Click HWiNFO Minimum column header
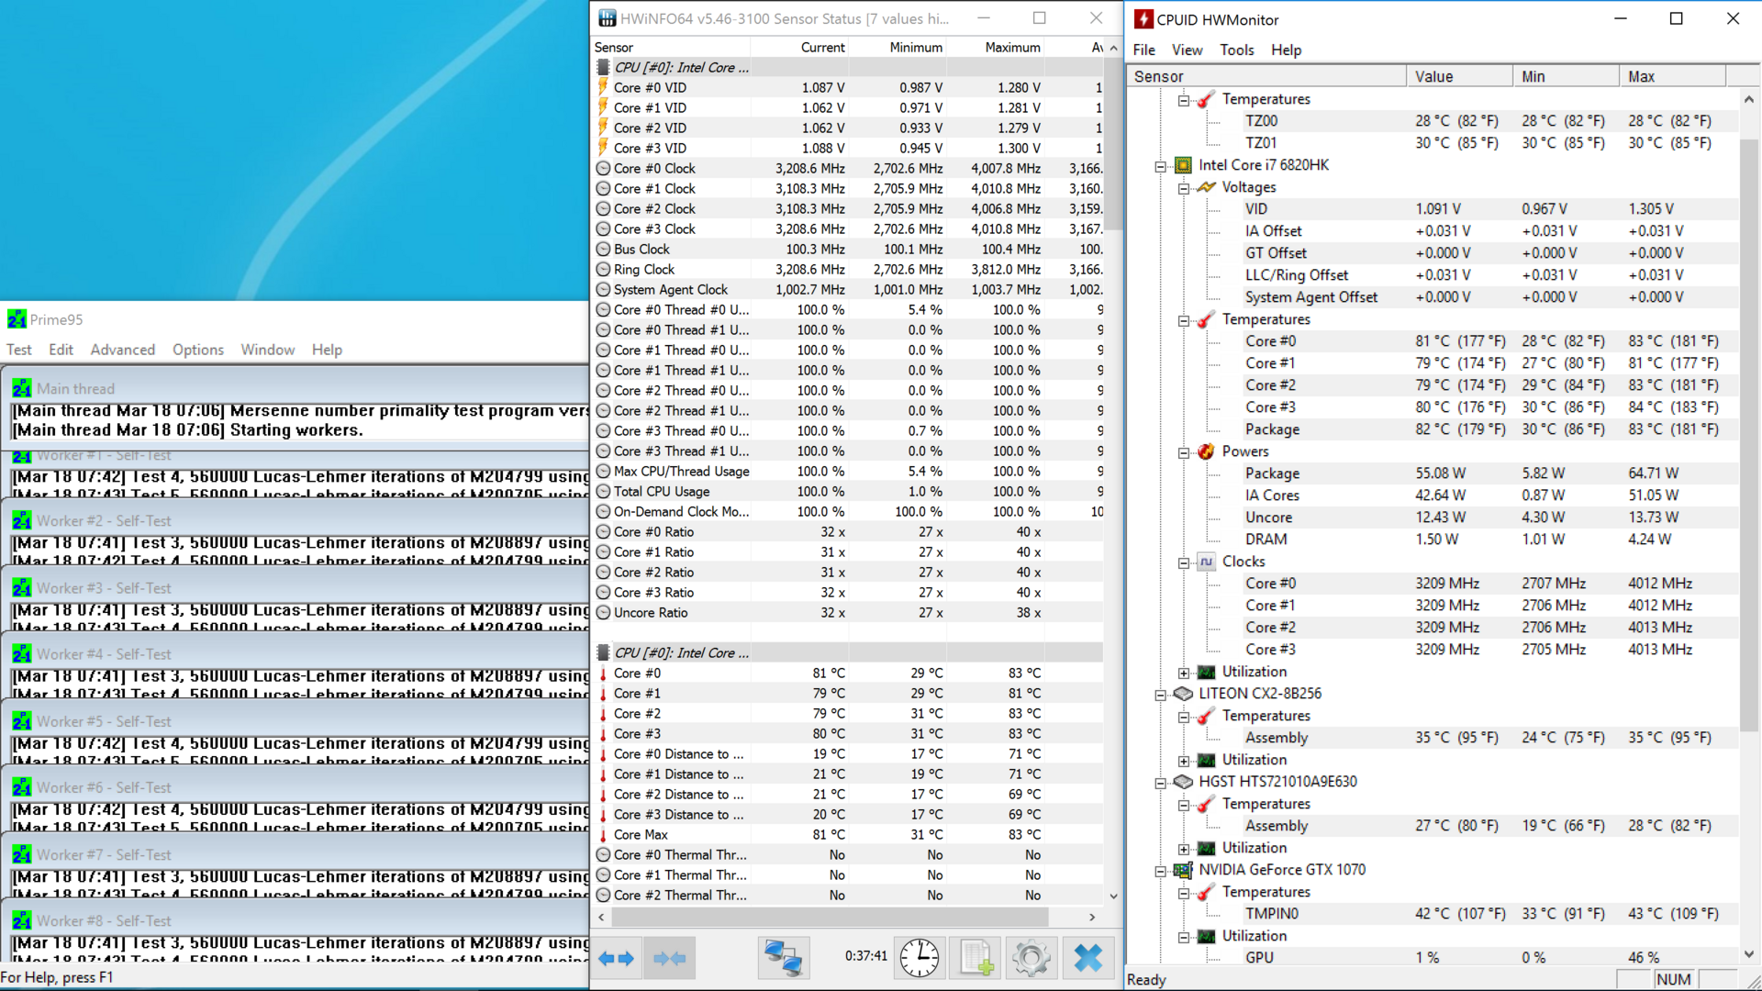Image resolution: width=1762 pixels, height=991 pixels. pos(898,48)
